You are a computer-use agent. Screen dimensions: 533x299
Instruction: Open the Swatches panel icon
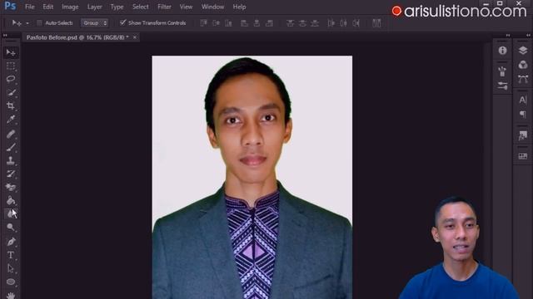pyautogui.click(x=523, y=156)
